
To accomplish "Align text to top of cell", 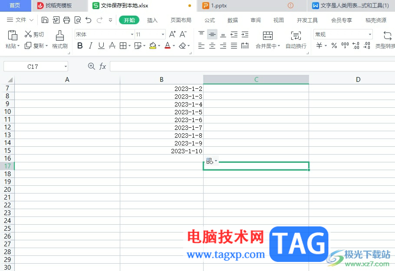I will (201, 34).
